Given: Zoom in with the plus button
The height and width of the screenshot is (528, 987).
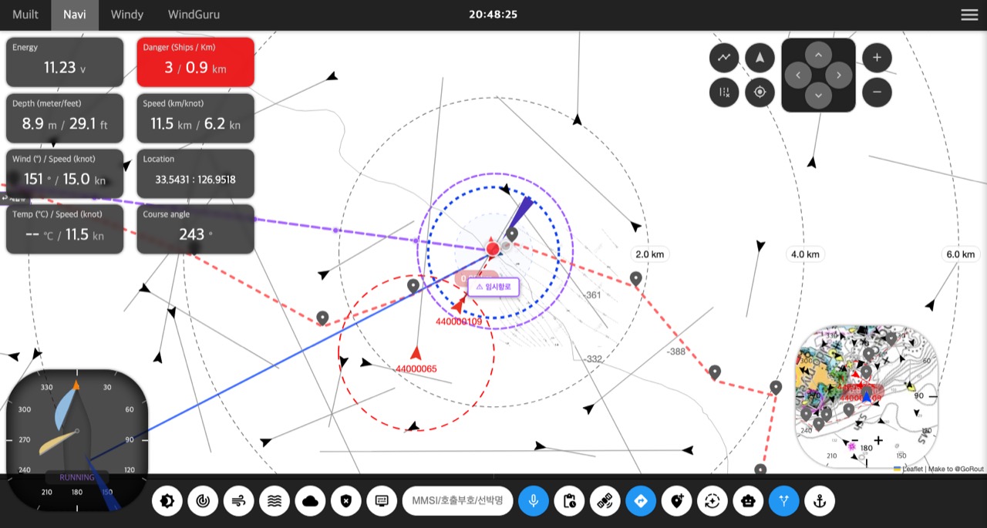Looking at the screenshot, I should click(x=877, y=57).
